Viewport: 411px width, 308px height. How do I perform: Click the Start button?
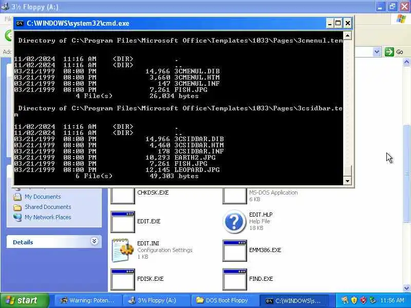(25, 300)
